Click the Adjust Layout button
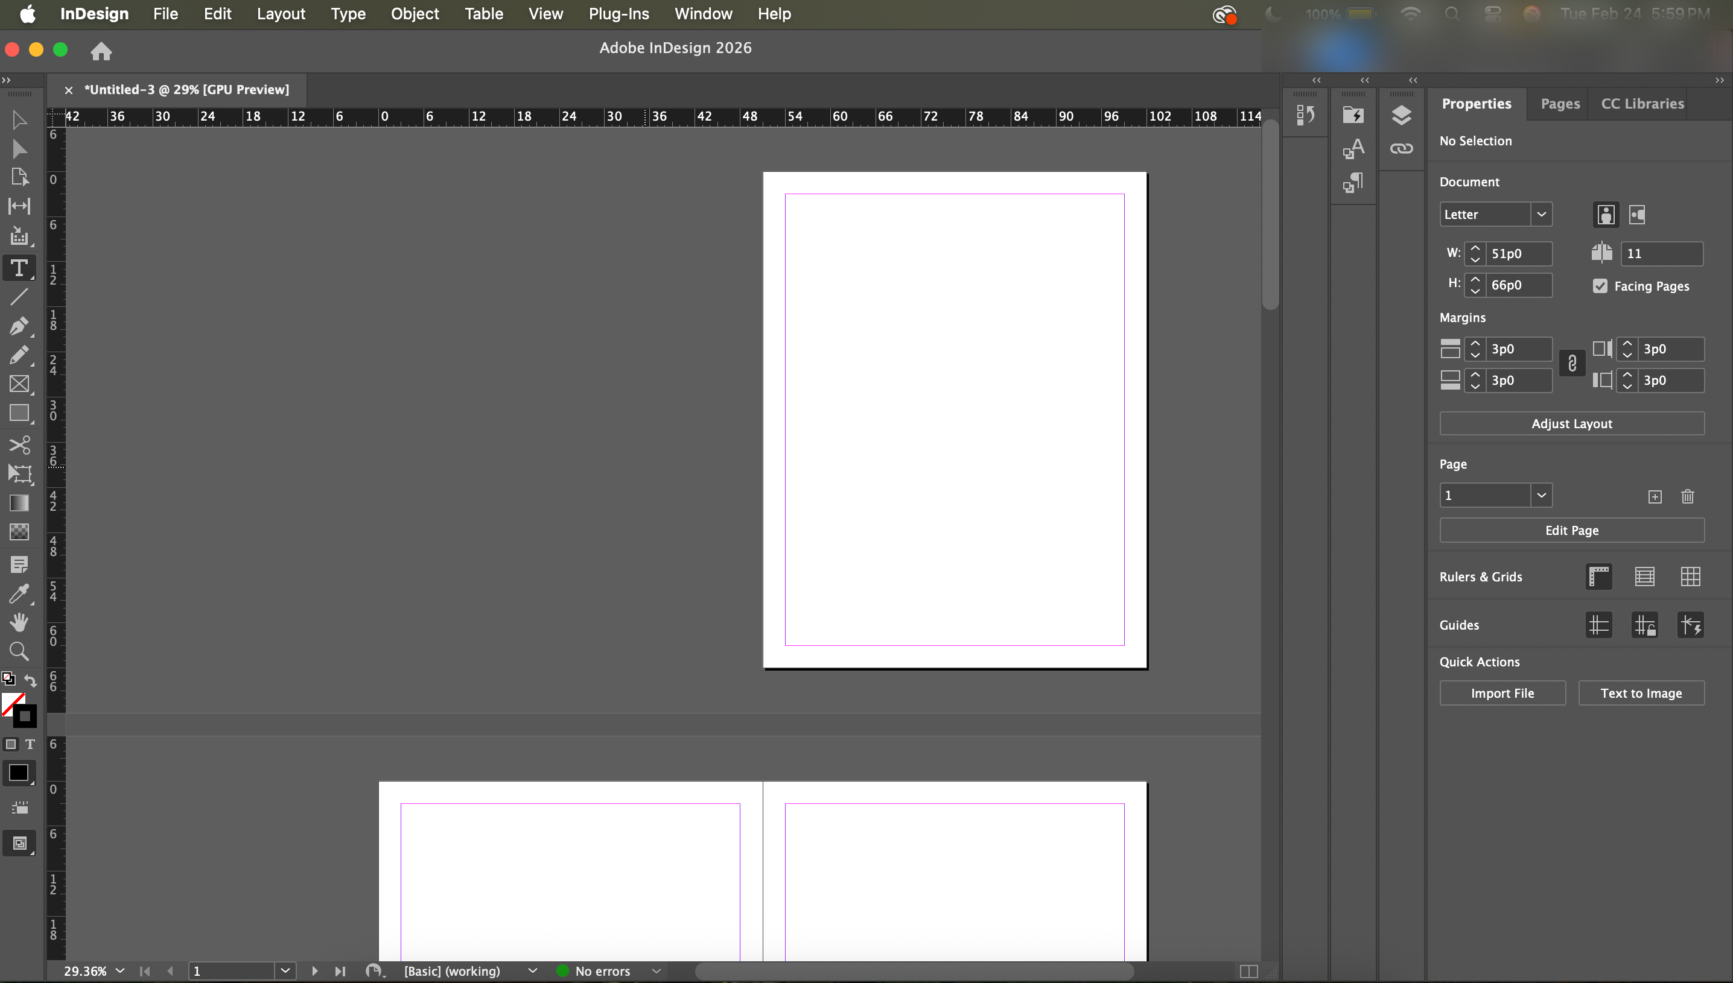Viewport: 1733px width, 983px height. tap(1571, 424)
